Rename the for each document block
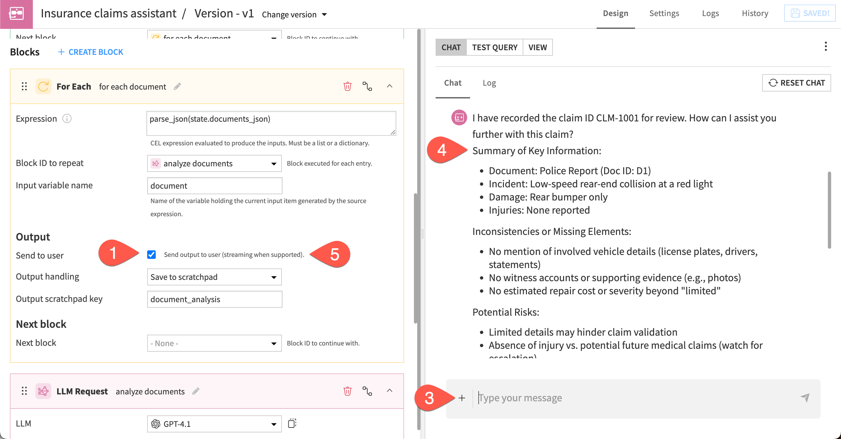Viewport: 841px width, 439px height. click(177, 86)
